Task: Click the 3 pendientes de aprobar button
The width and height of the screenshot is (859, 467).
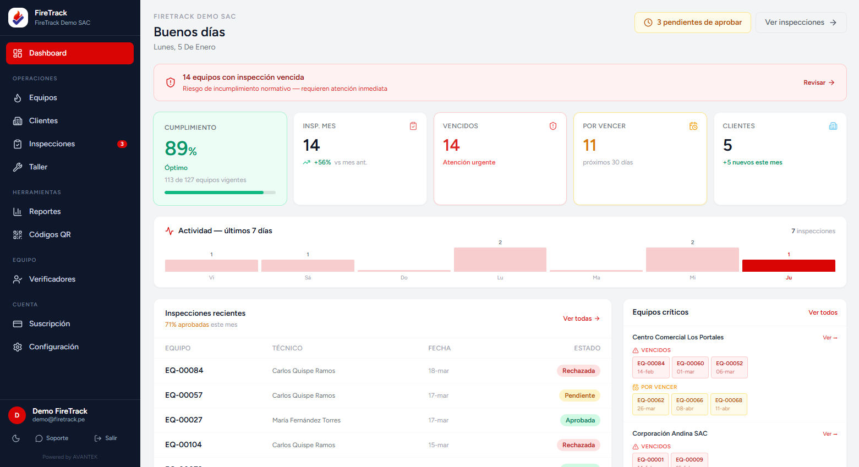Action: pyautogui.click(x=692, y=23)
